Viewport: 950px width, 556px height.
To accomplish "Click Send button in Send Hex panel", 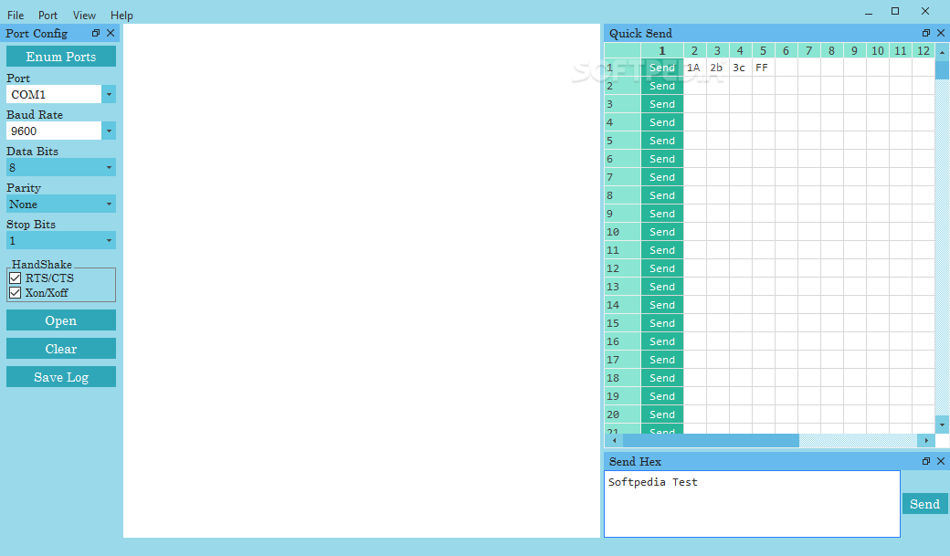I will (x=924, y=504).
